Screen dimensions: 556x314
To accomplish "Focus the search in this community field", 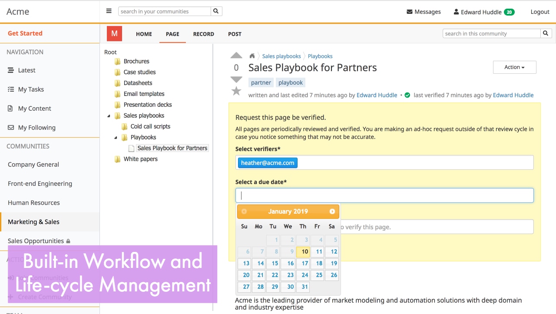I will (492, 33).
